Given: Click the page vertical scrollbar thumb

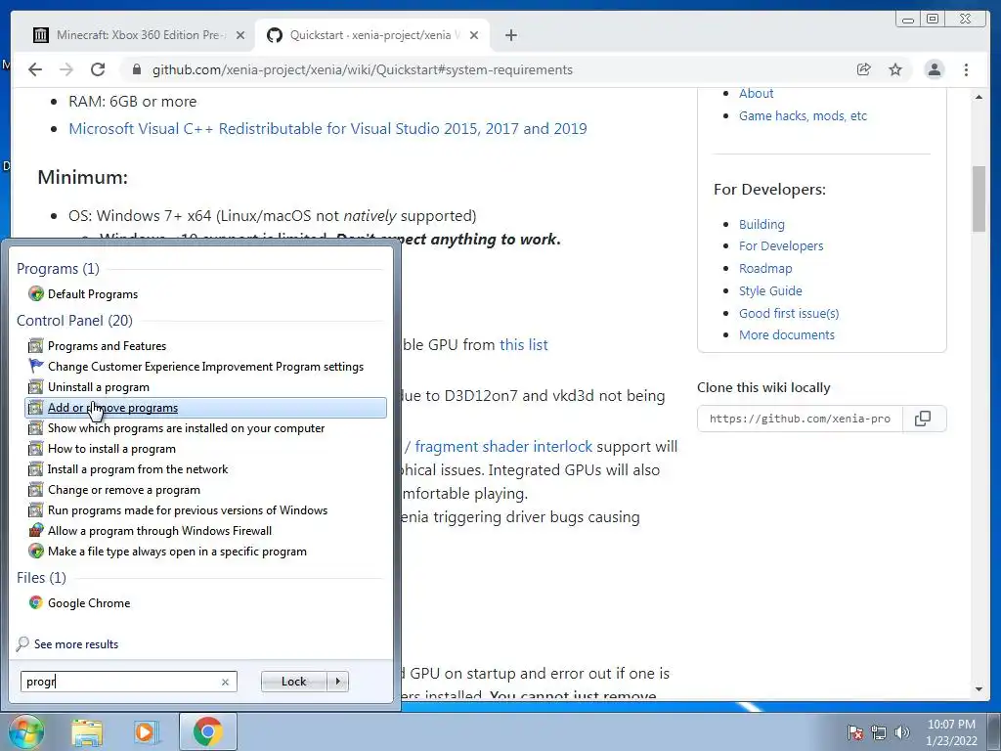Looking at the screenshot, I should click(x=979, y=199).
